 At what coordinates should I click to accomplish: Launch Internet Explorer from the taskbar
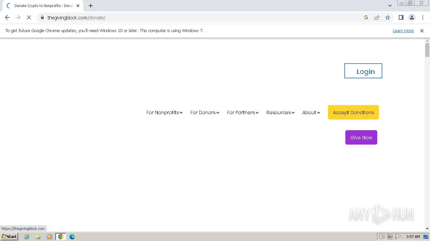point(27,237)
